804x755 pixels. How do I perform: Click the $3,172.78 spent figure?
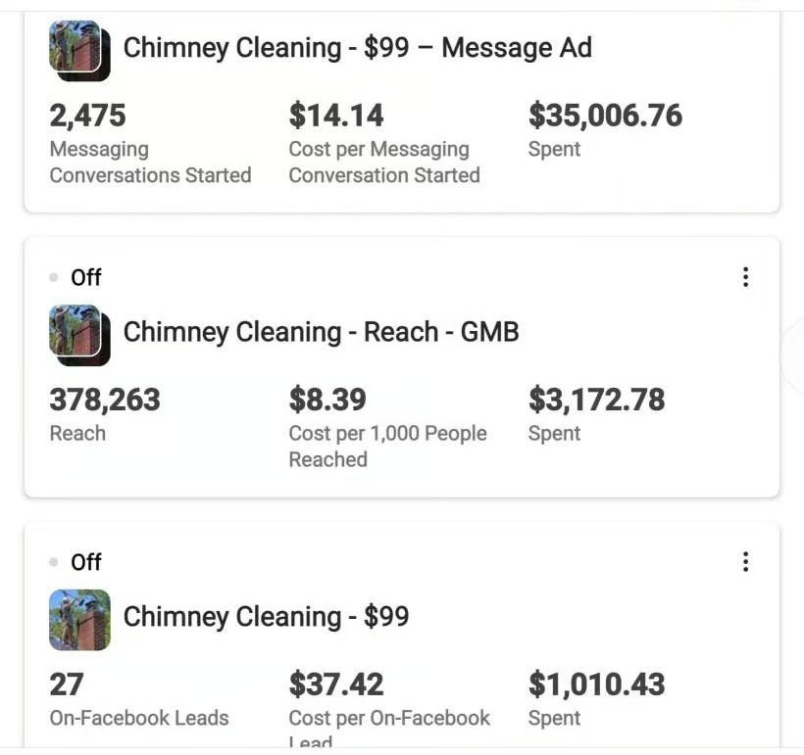[596, 400]
